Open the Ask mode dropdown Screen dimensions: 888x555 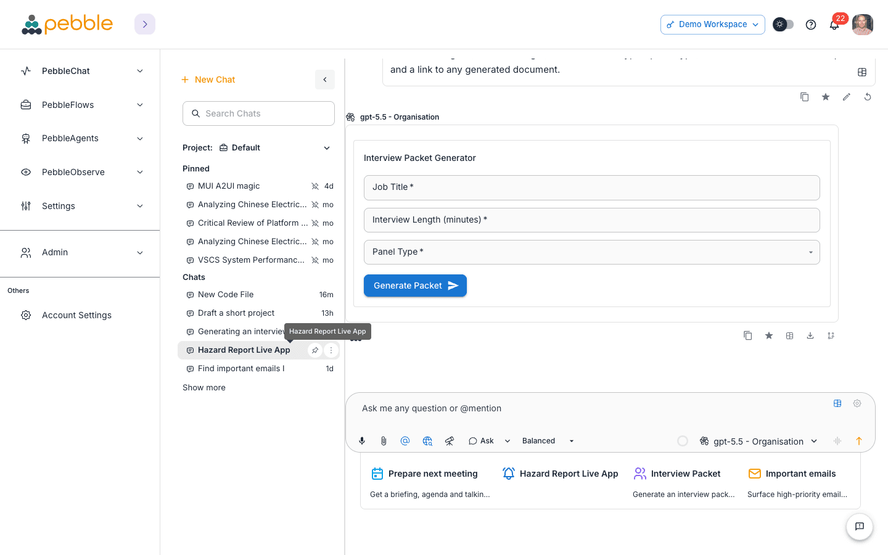490,441
